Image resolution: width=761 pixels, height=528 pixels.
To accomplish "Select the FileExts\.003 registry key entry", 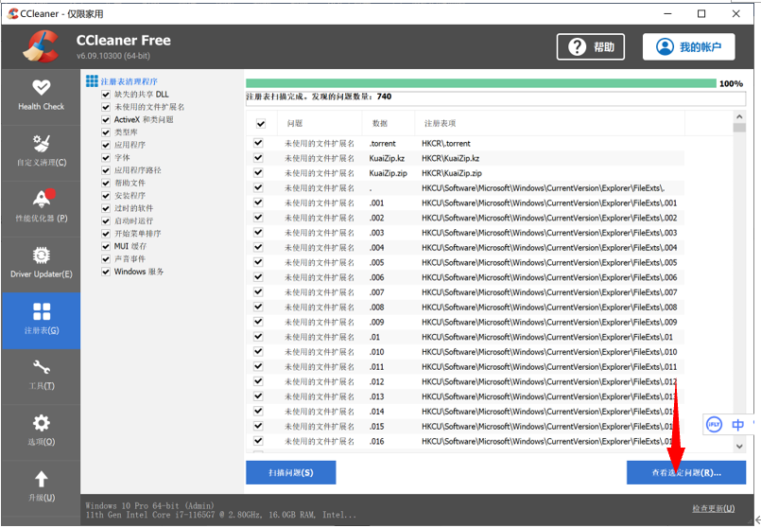I will click(x=549, y=233).
